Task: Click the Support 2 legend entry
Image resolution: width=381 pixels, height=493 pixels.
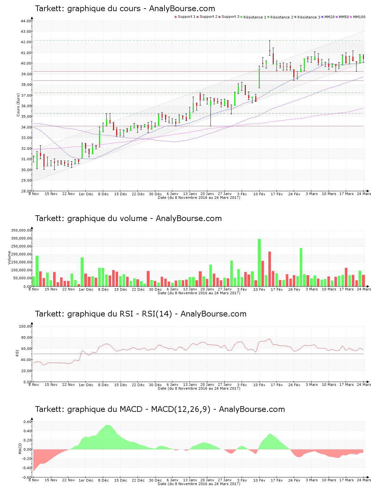Action: (x=207, y=17)
